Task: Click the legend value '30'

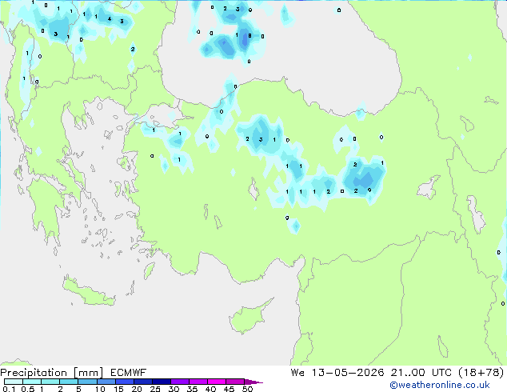Action: tap(174, 389)
